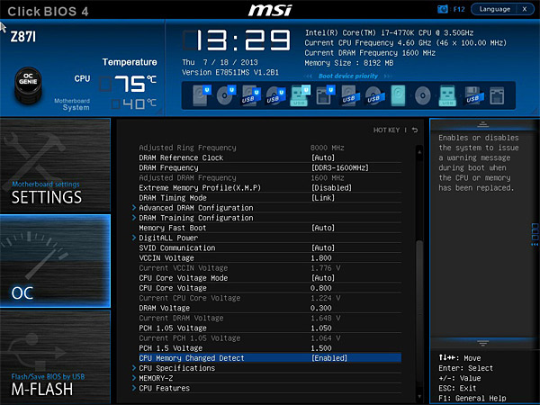Screen dimensions: 540x405
Task: Click help panel top collapse handle
Action: [482, 124]
